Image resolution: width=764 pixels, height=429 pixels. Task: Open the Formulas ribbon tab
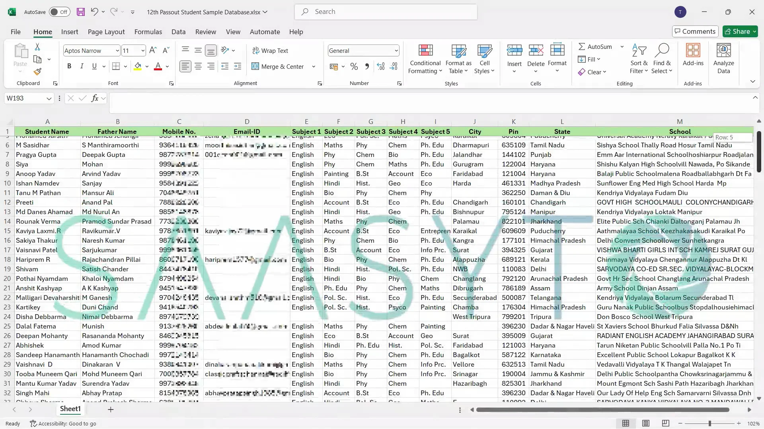pyautogui.click(x=148, y=32)
